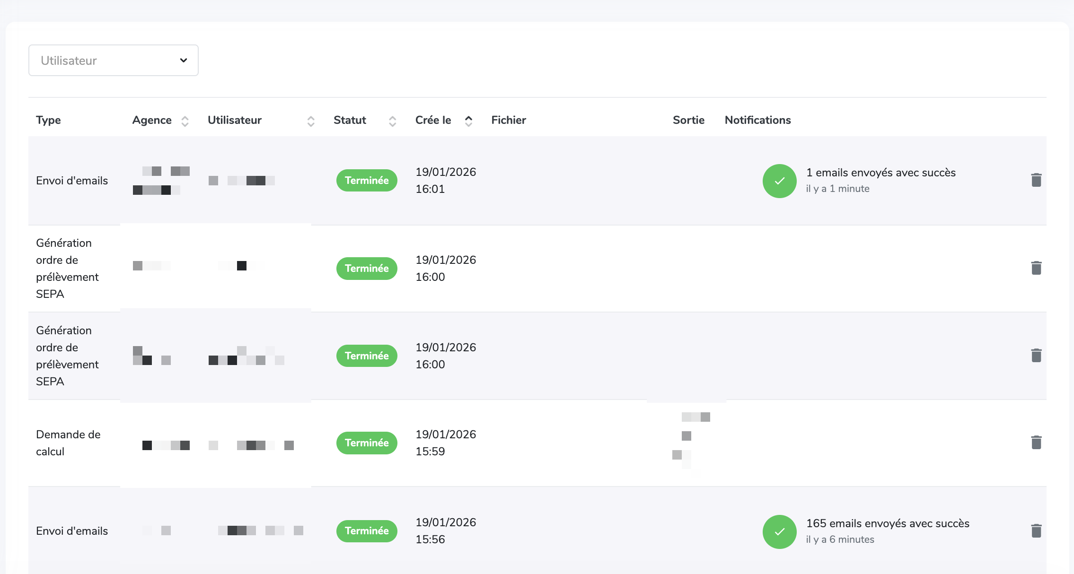Delete the first Génération ordre de prélèvement SEPA row

click(x=1036, y=268)
